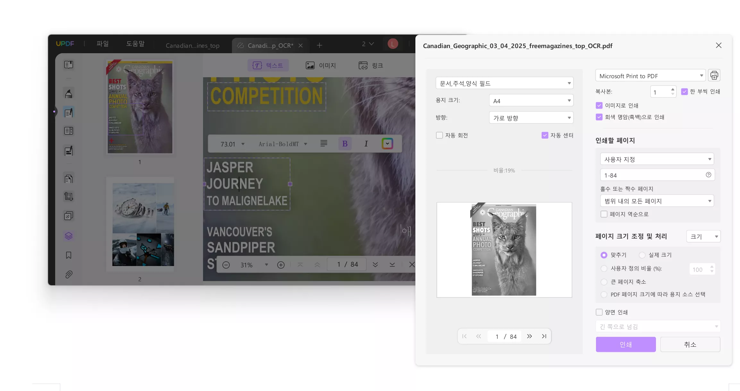Select 큰 페이지 축소 radio option
Screen dimensions: 740x391
[x=604, y=282]
